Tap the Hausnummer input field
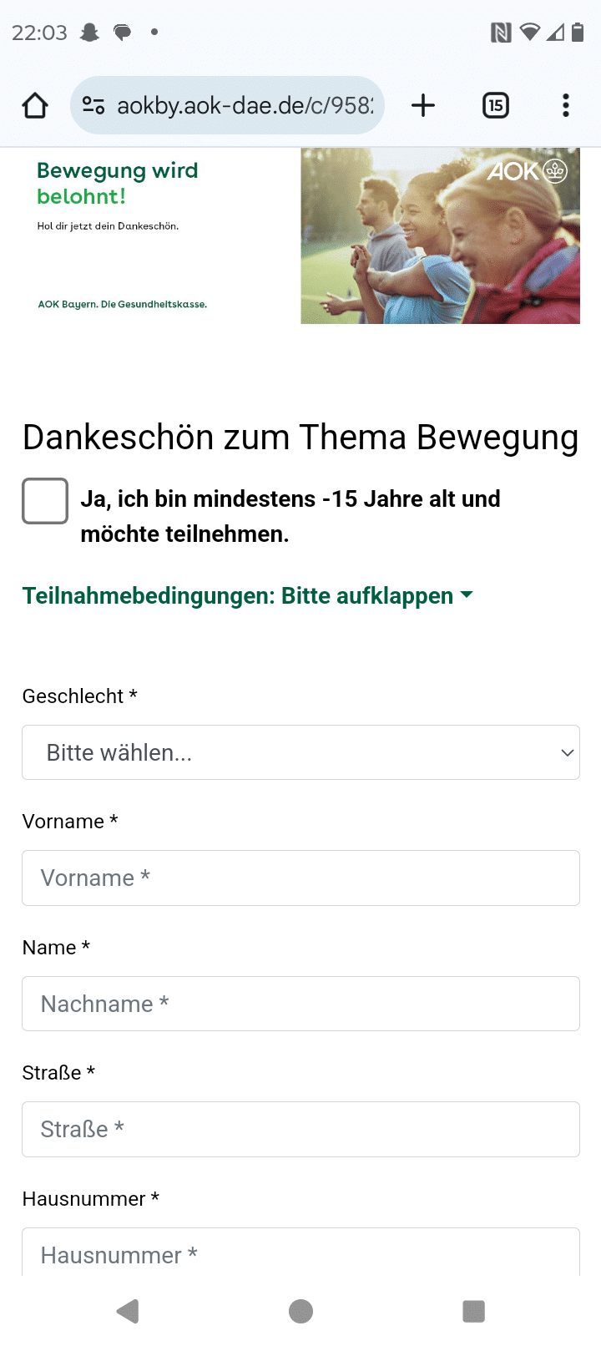 click(x=300, y=1252)
